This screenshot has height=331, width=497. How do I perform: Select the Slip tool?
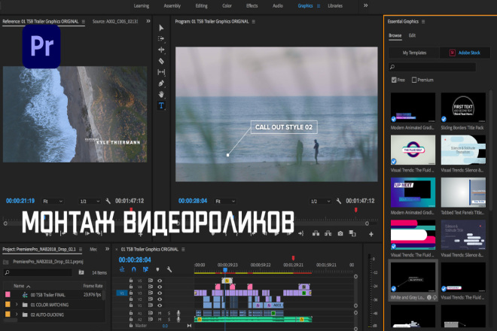click(x=161, y=72)
